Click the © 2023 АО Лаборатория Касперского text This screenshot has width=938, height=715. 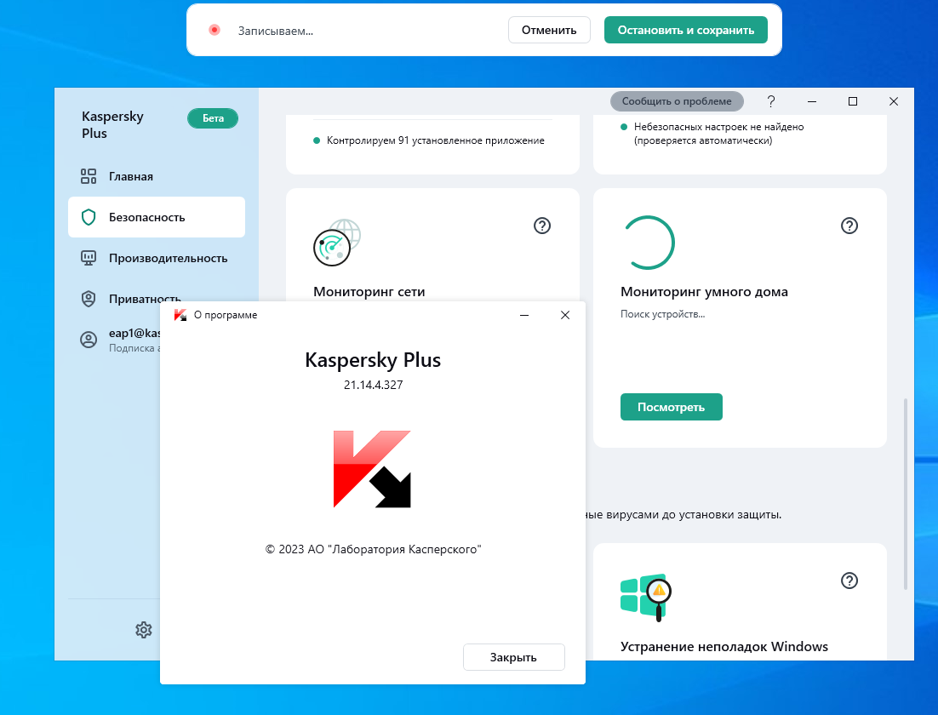[374, 549]
